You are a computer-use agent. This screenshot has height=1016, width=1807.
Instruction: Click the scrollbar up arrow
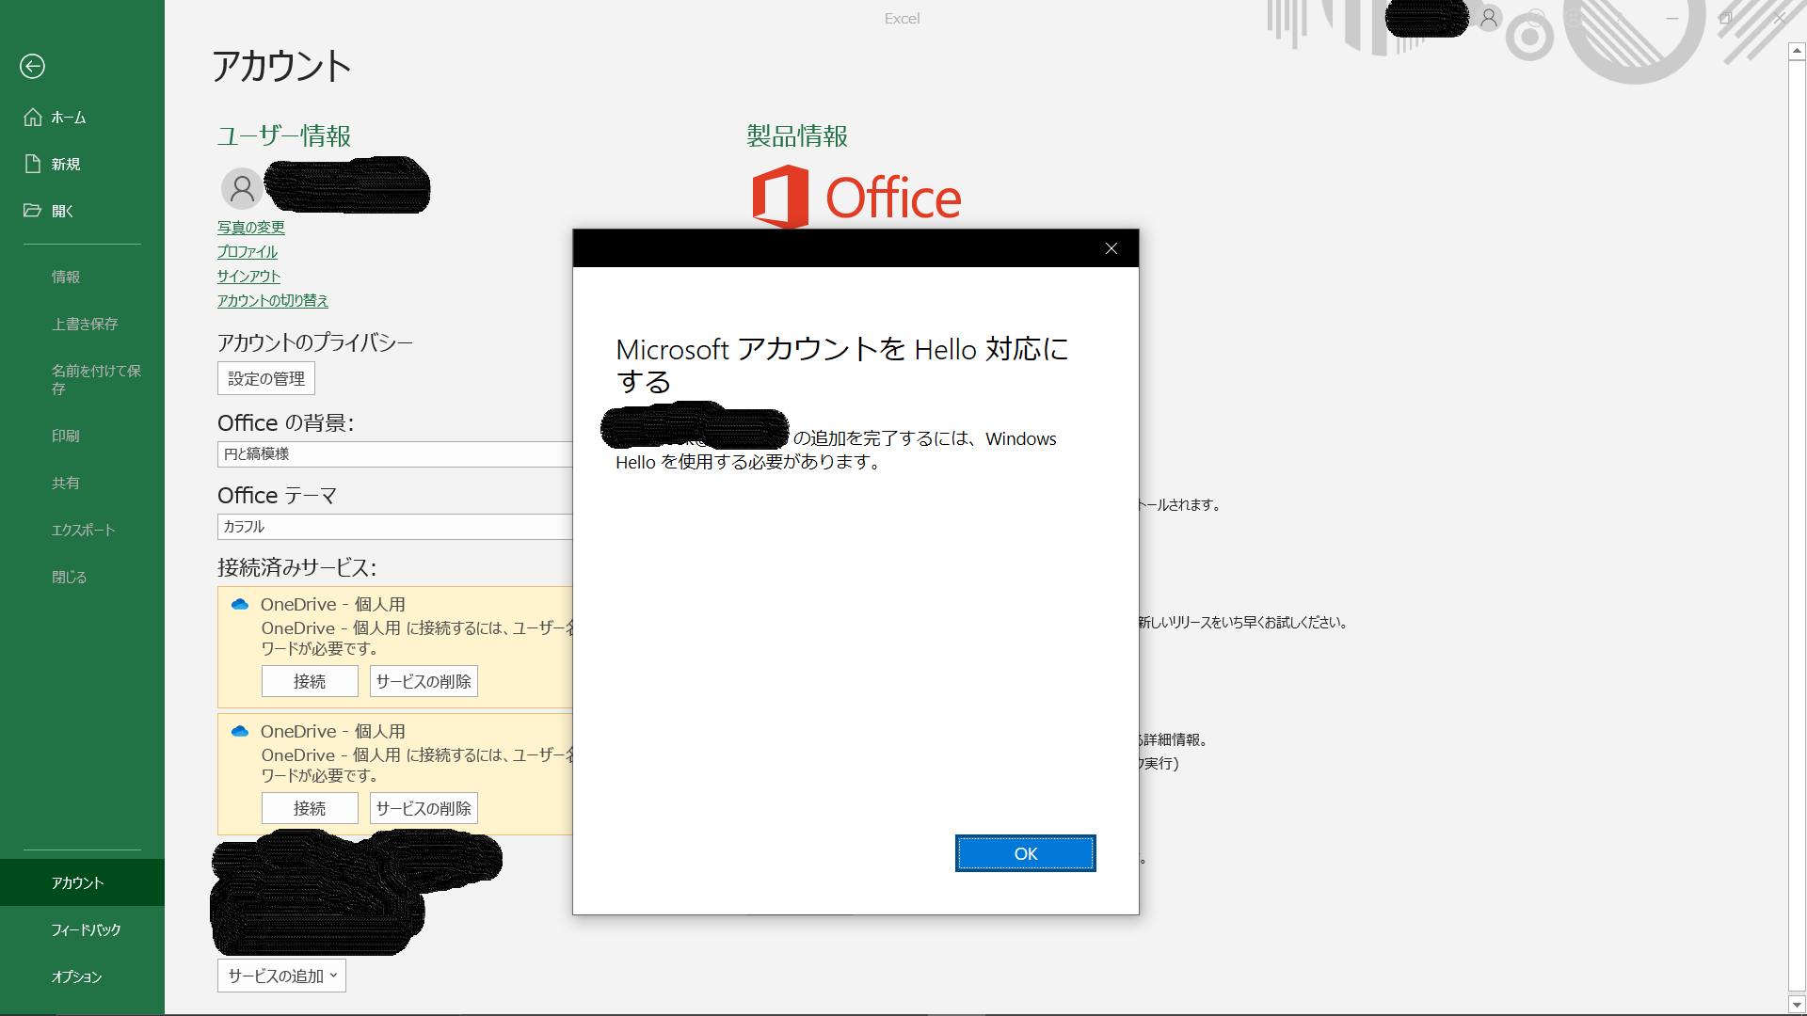(1797, 52)
